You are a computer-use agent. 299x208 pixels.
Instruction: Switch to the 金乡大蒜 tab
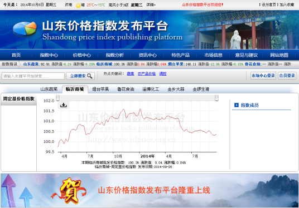[176, 89]
